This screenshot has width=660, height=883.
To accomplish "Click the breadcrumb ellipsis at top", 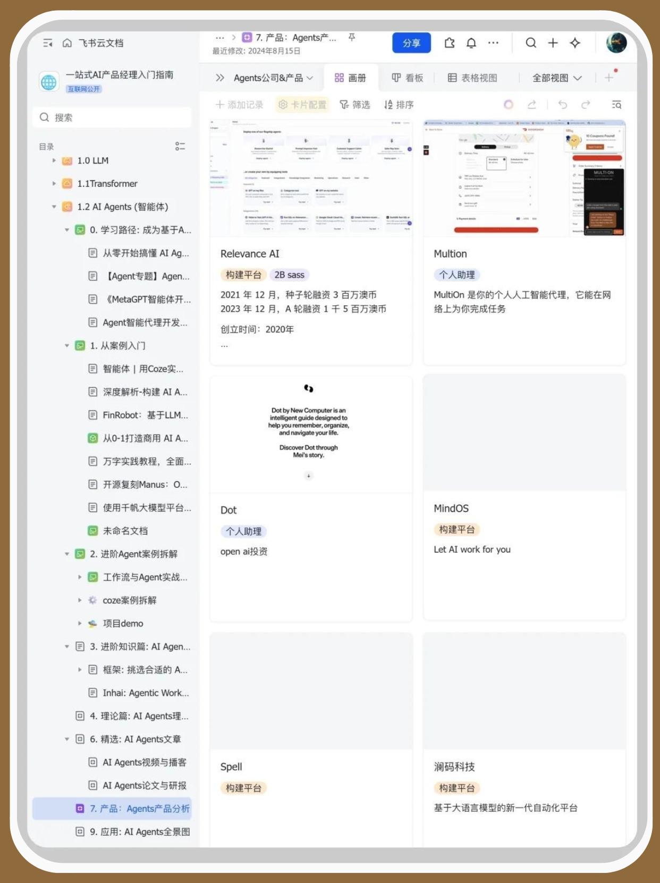I will point(220,38).
